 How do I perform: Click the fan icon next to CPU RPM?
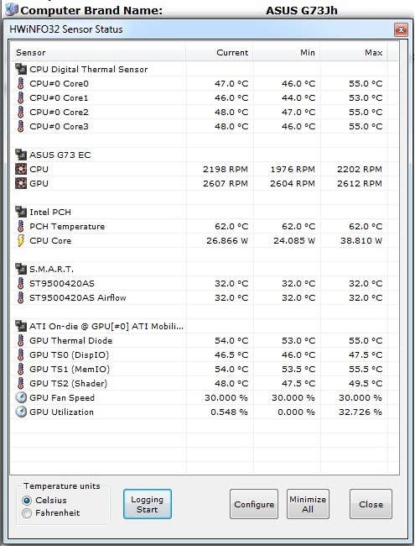[x=21, y=169]
